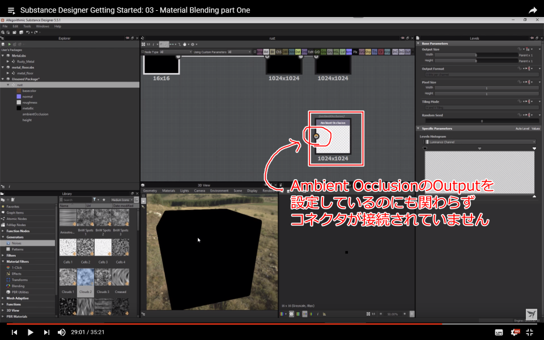Open the 3D View Environment menu
The image size is (544, 340).
pos(219,191)
